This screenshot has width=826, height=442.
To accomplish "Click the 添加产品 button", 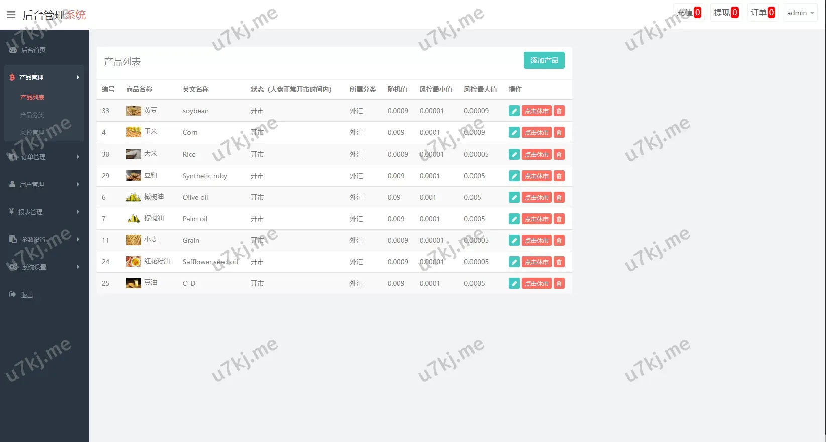I will pyautogui.click(x=544, y=60).
